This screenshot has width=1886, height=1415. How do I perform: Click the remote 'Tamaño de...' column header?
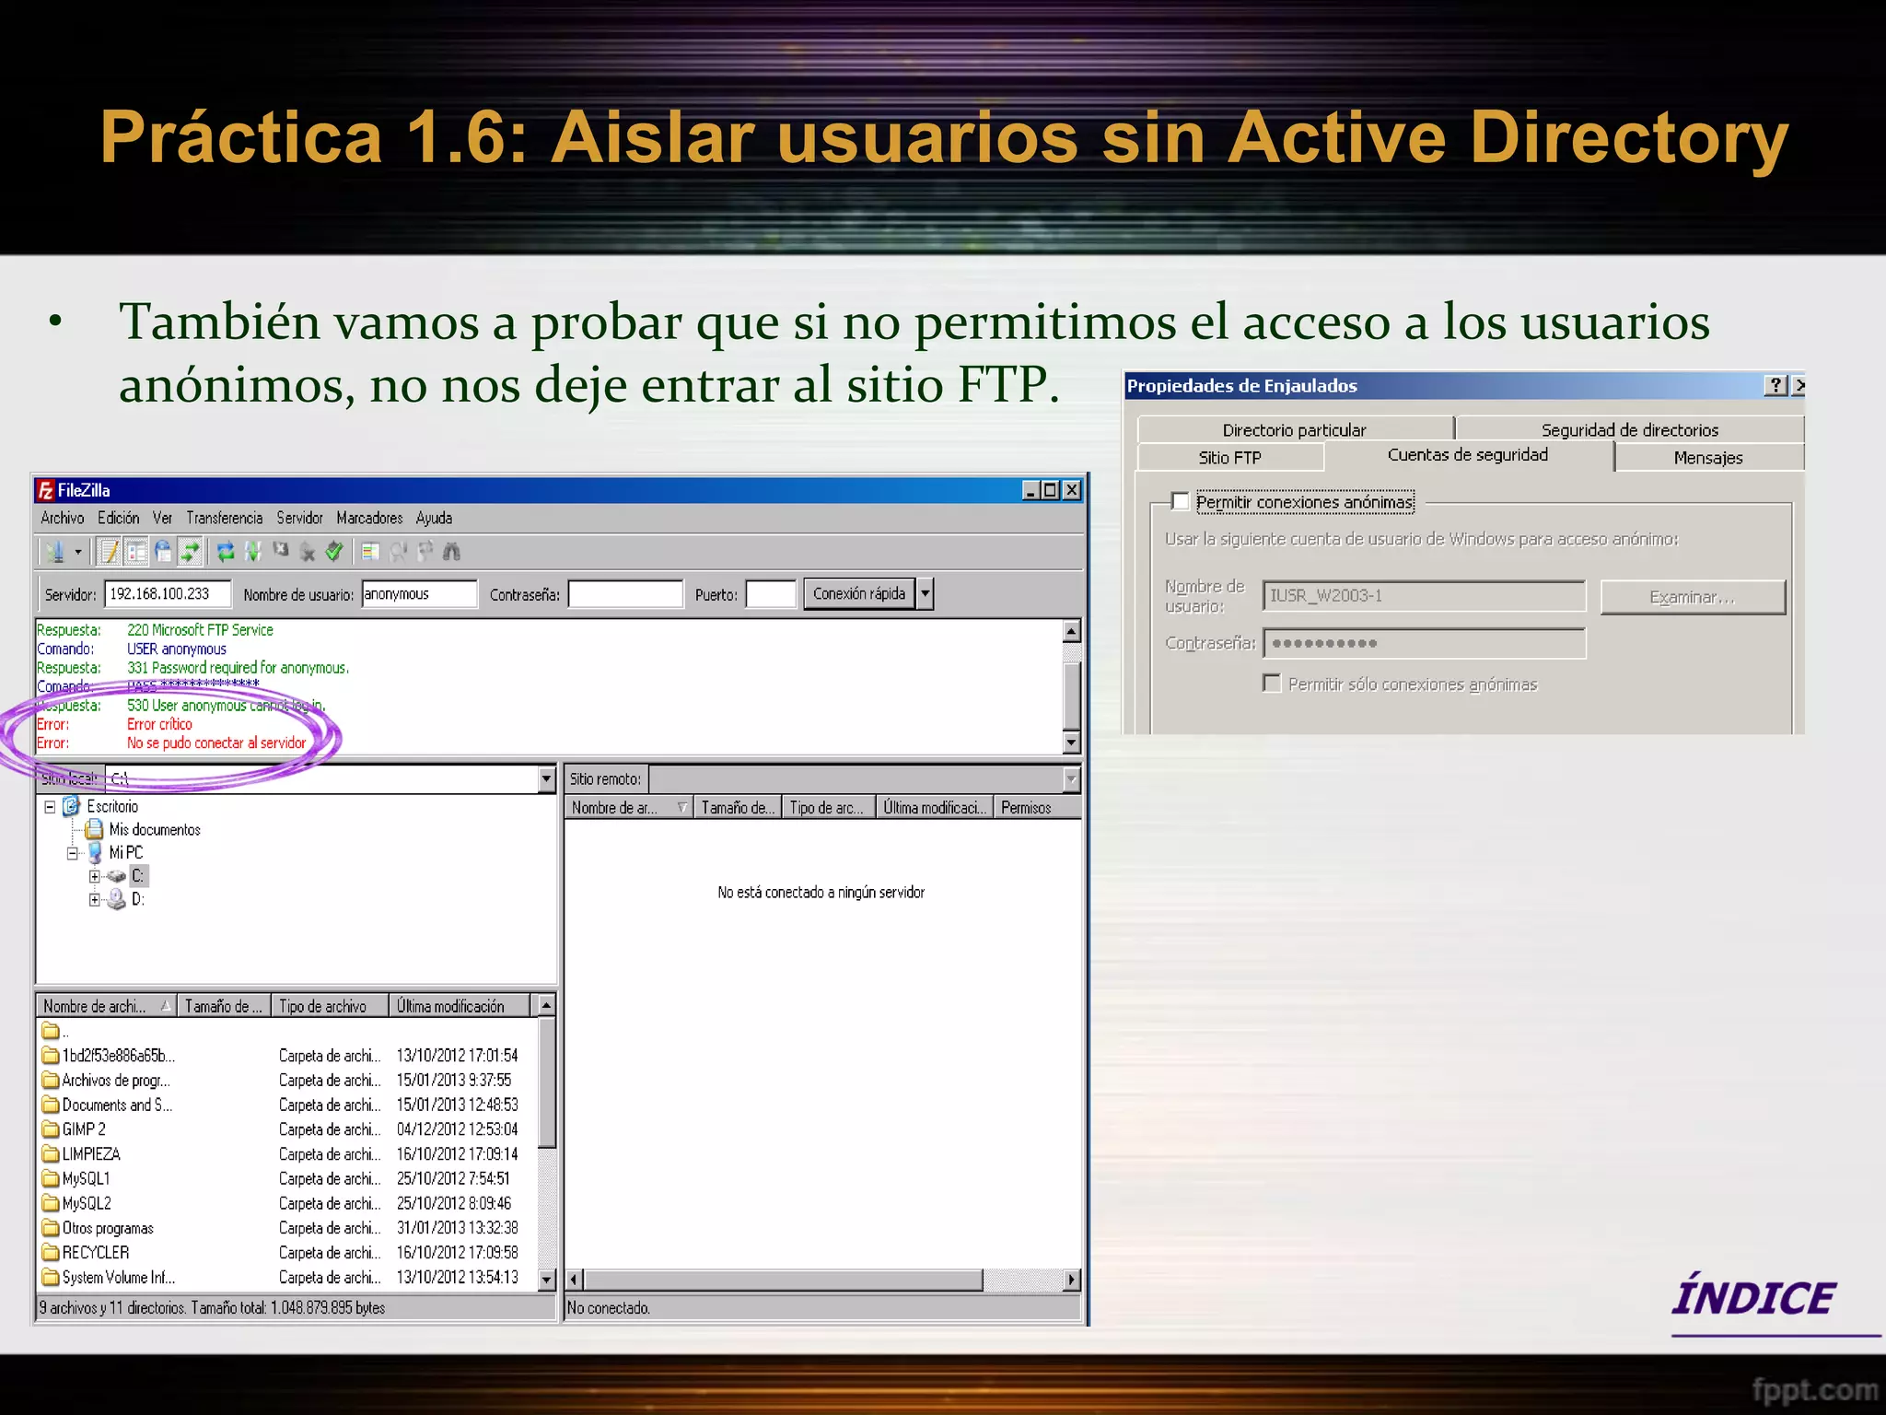[x=737, y=808]
